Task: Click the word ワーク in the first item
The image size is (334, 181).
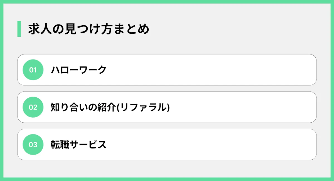Action: click(93, 70)
